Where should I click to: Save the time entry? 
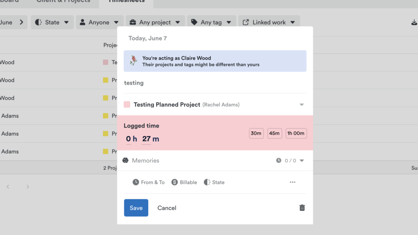(x=136, y=208)
